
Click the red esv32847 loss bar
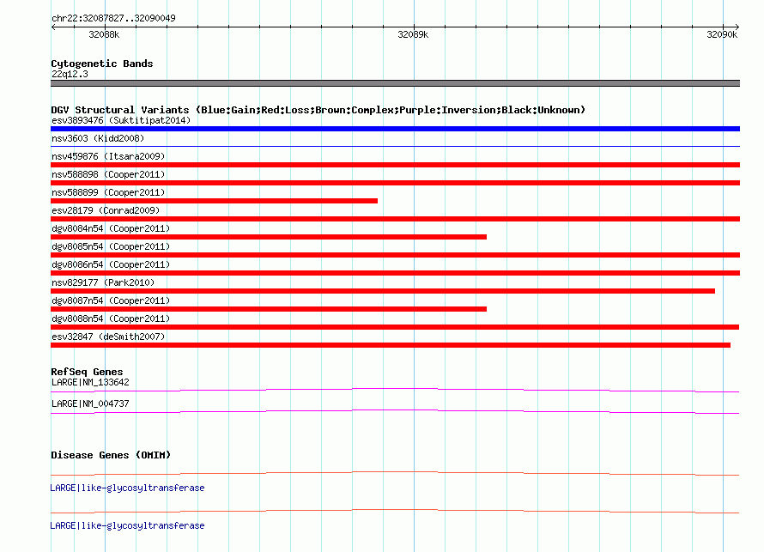click(391, 345)
